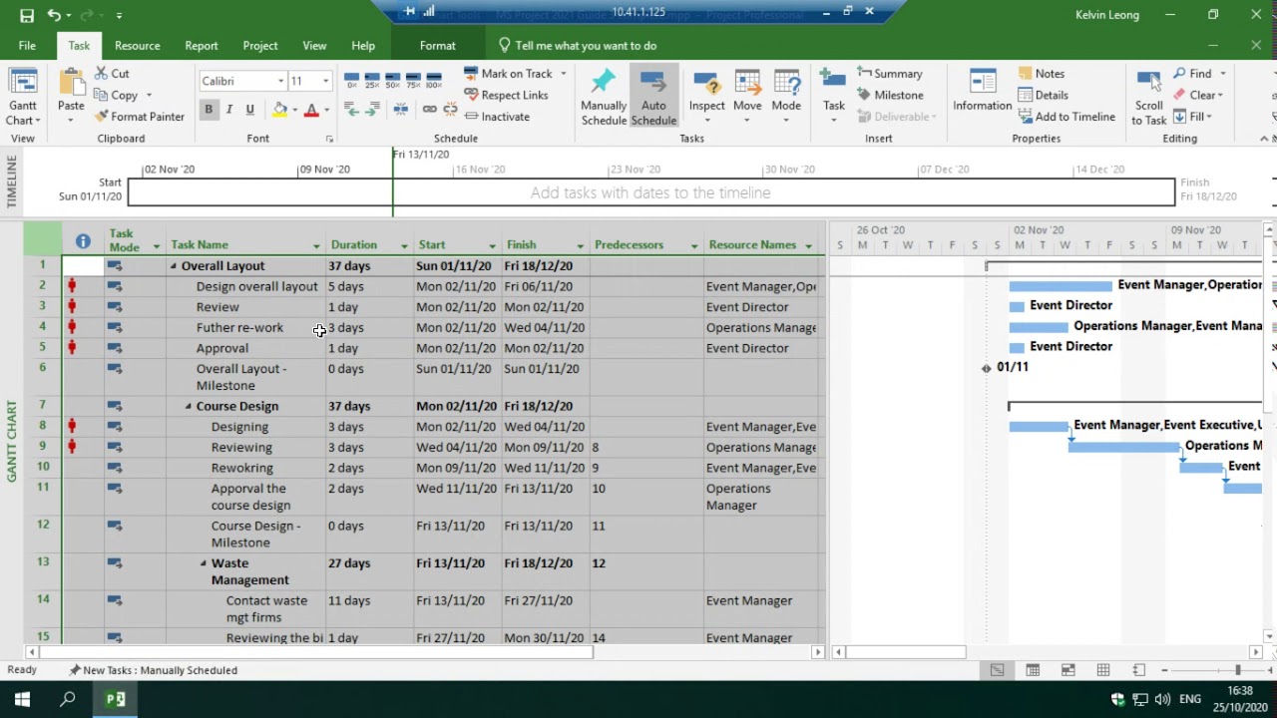Click the Split Task icon
This screenshot has height=718, width=1277.
point(401,109)
